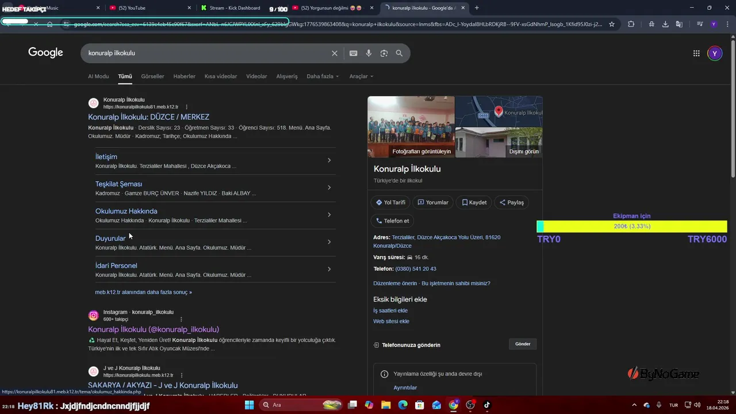Click the Paylaş button
Screen dimensions: 736x414
click(512, 202)
